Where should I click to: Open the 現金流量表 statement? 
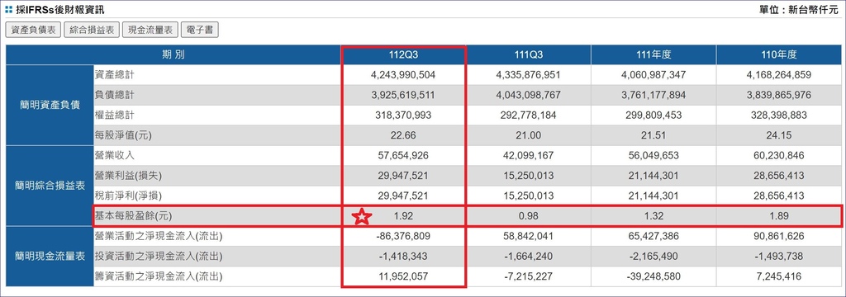[x=150, y=31]
